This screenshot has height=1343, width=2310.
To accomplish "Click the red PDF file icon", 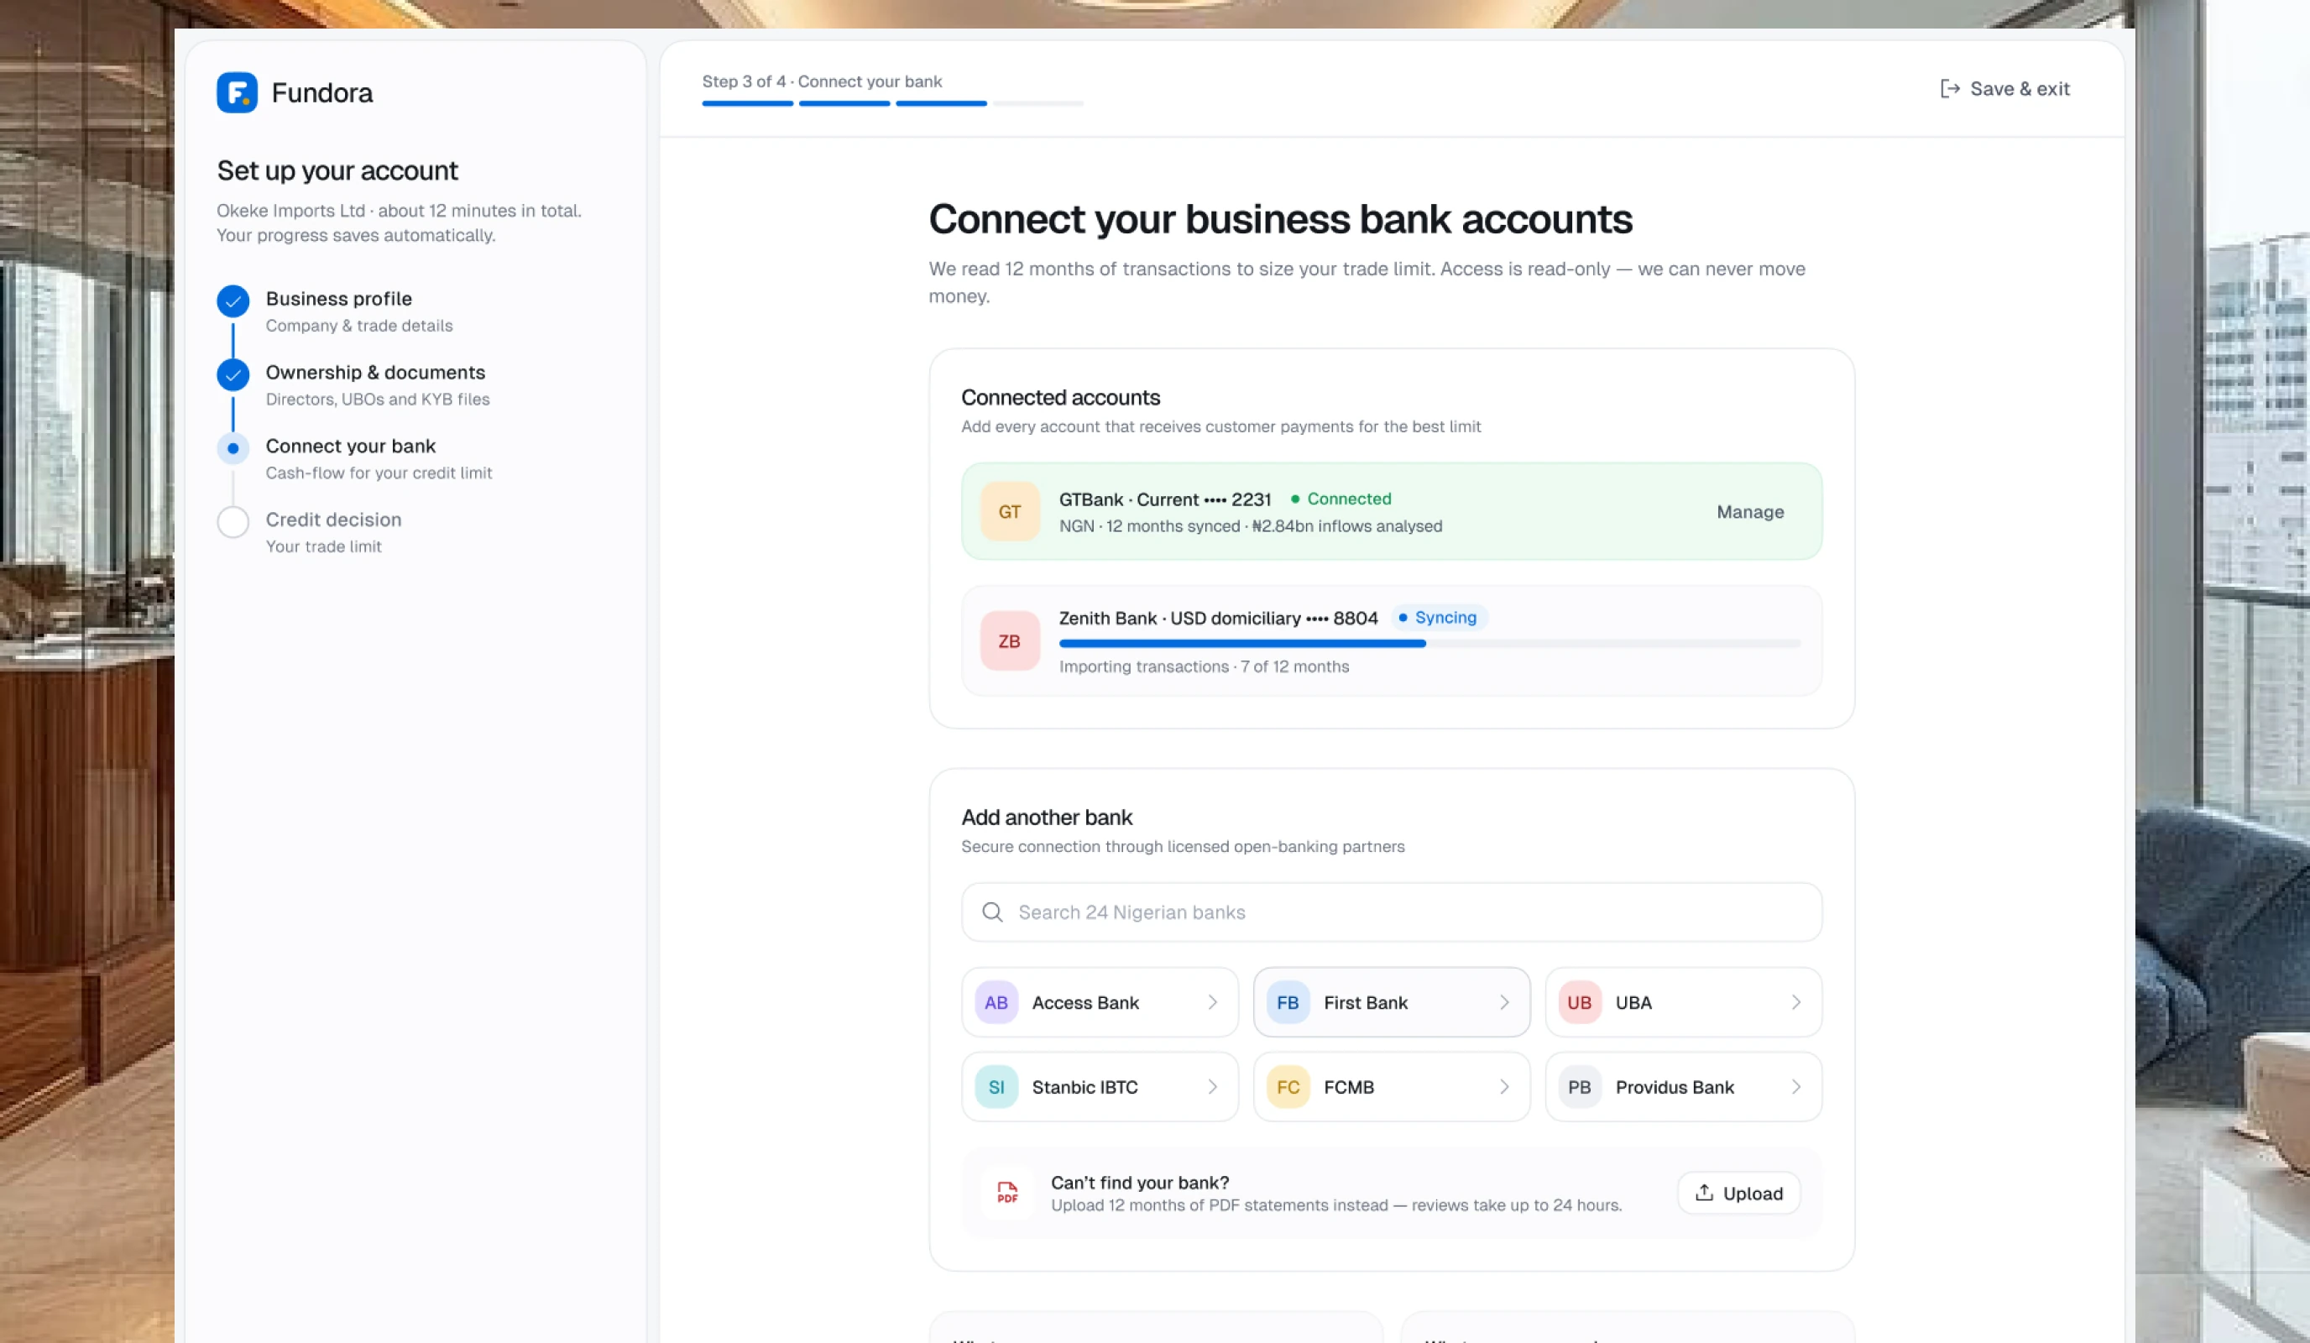I will 1007,1193.
